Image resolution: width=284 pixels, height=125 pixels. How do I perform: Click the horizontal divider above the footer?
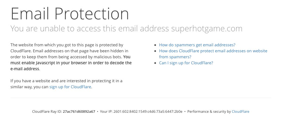(141, 98)
